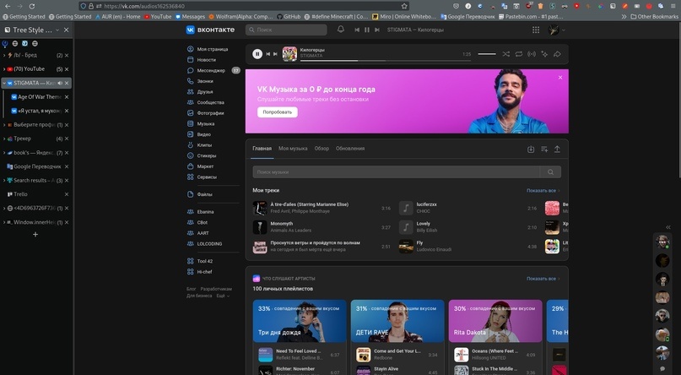Viewport: 681px width, 375px height.
Task: Expand the Search results tab group
Action: coord(4,181)
